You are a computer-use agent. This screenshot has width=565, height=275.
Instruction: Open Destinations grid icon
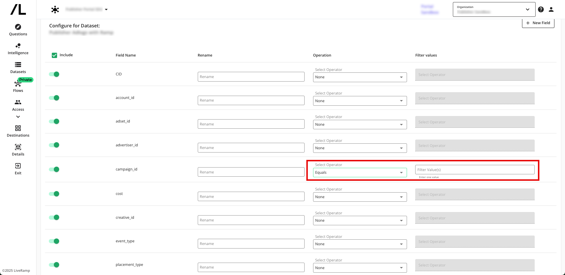18,128
